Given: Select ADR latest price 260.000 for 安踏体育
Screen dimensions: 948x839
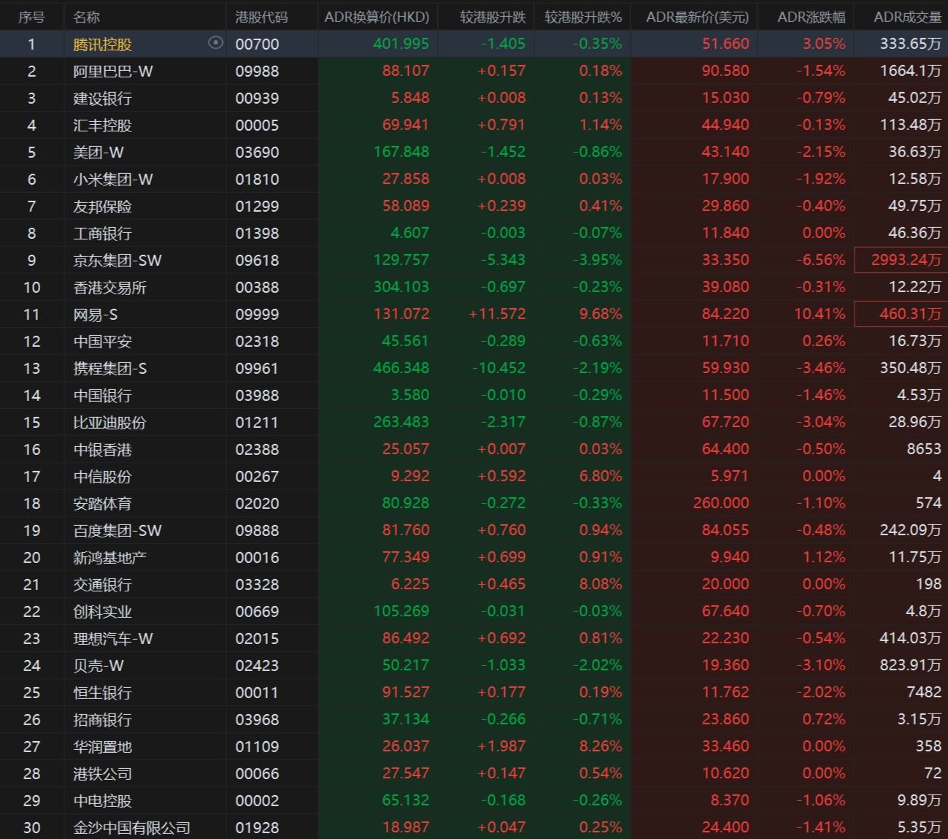Looking at the screenshot, I should 721,503.
